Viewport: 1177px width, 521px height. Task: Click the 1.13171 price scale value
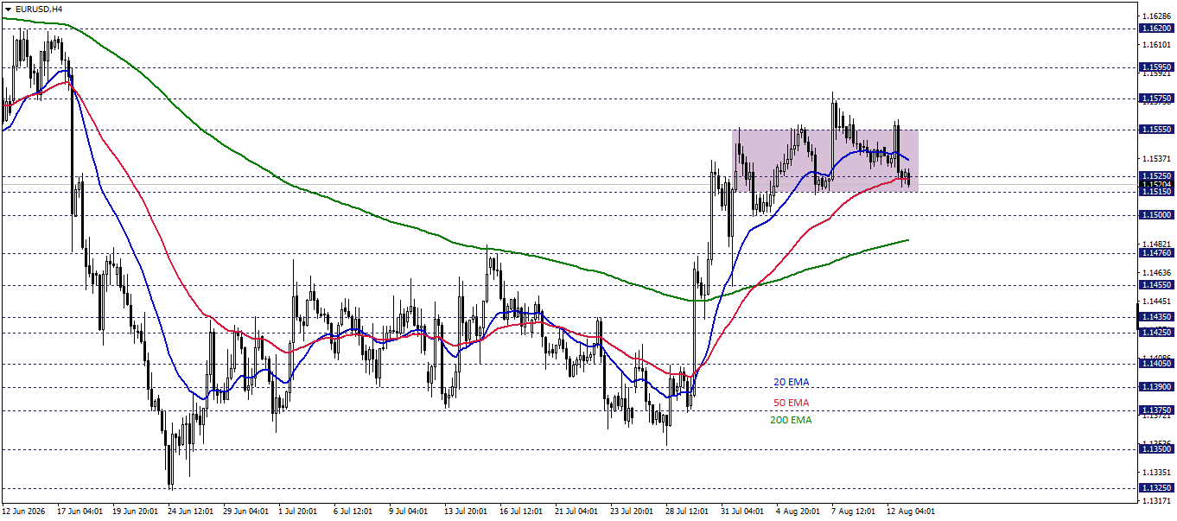point(1156,501)
